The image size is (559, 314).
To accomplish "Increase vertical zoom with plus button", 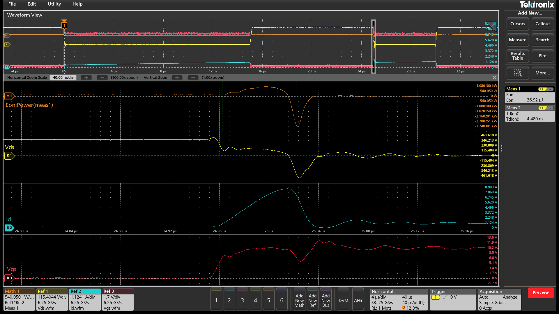I will coord(177,78).
